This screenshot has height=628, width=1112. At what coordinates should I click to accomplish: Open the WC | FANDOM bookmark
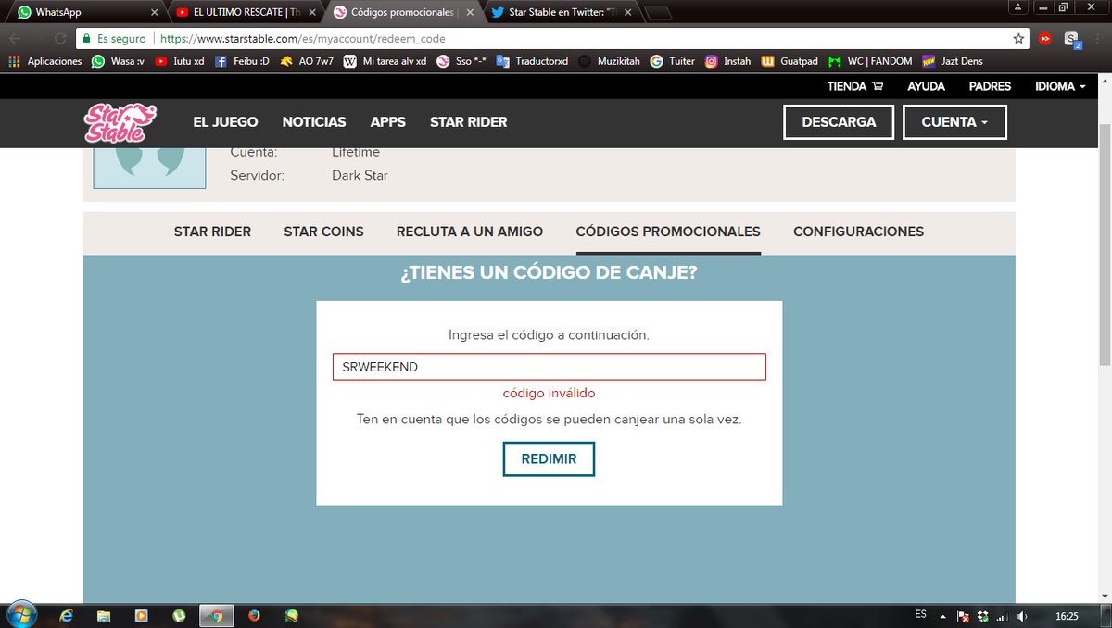click(x=870, y=61)
